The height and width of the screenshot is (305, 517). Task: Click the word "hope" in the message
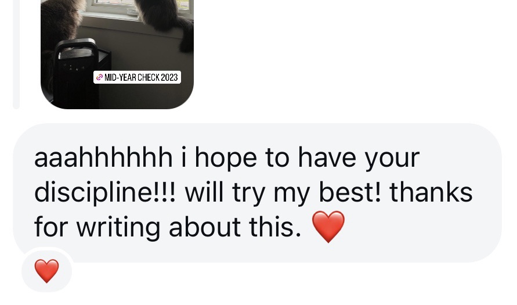click(x=226, y=159)
